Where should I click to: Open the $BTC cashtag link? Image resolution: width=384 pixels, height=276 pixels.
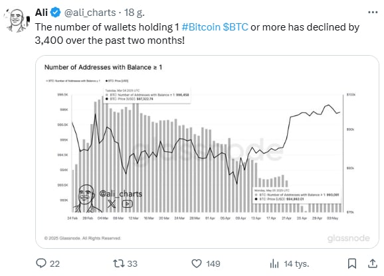(236, 27)
